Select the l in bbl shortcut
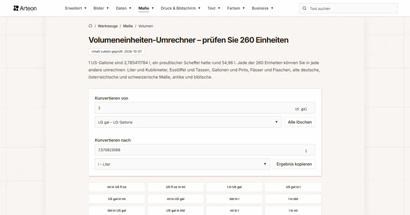This screenshot has width=410, height=215. (293, 199)
